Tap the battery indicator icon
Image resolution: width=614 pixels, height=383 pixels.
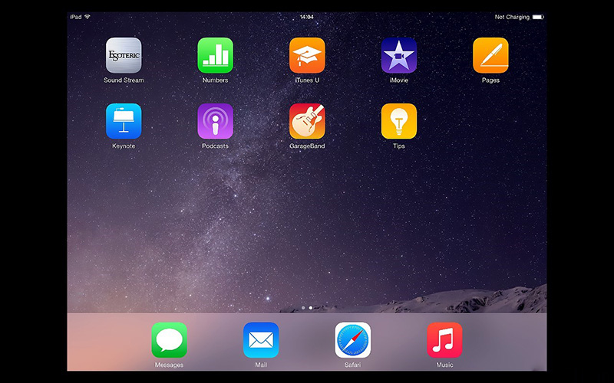[538, 17]
